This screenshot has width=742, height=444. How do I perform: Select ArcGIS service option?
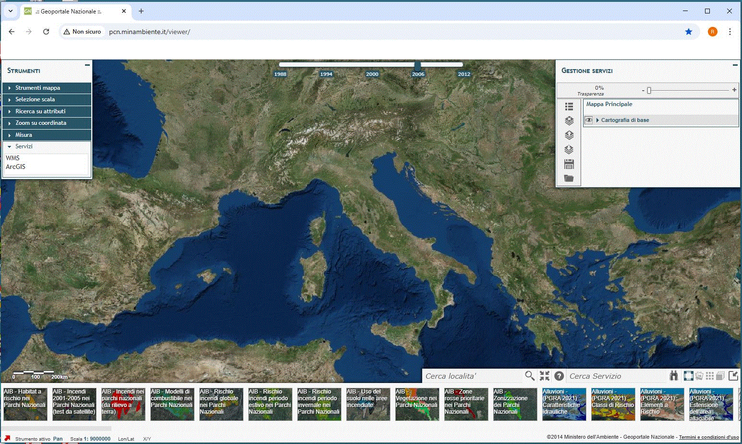coord(16,167)
